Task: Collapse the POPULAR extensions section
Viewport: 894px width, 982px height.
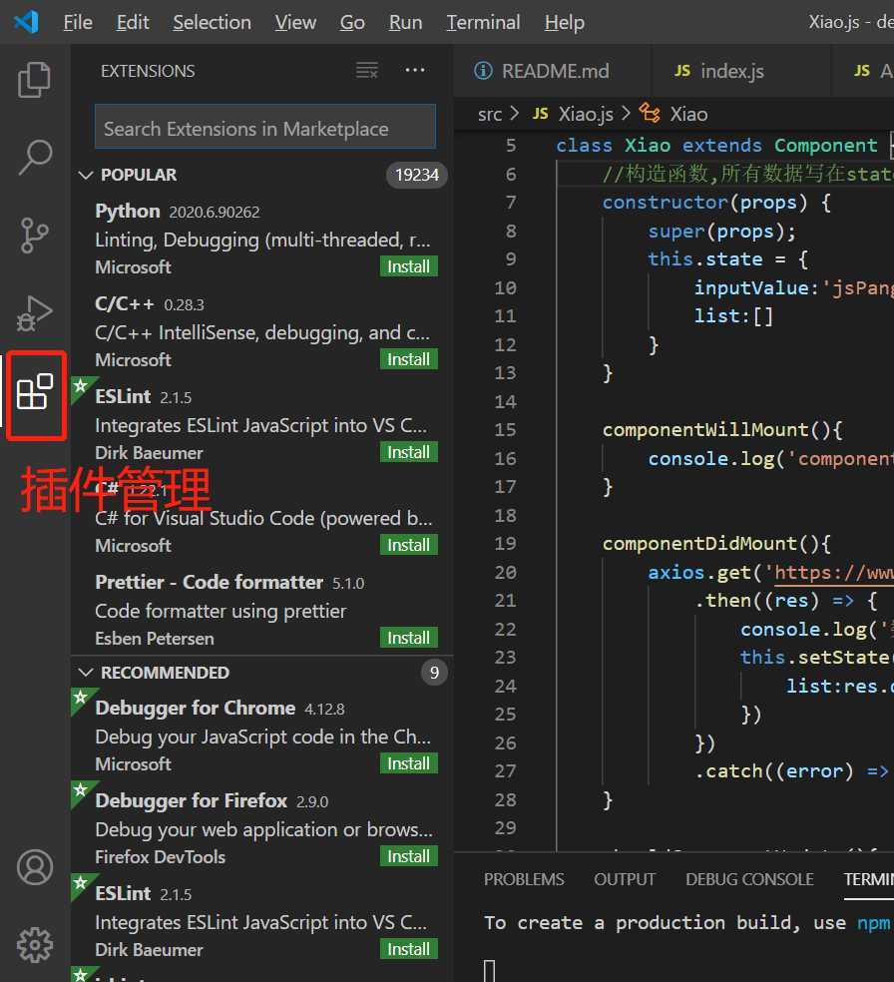Action: 86,175
